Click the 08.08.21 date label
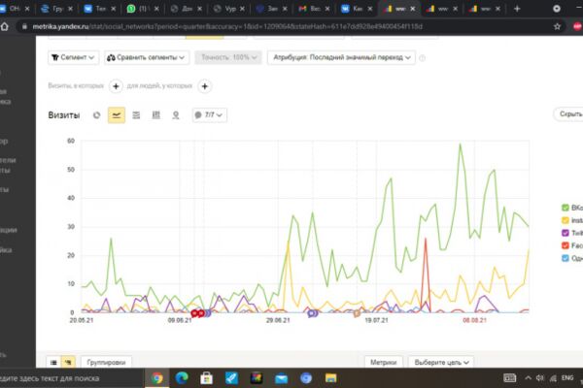This screenshot has width=583, height=388. (x=474, y=320)
